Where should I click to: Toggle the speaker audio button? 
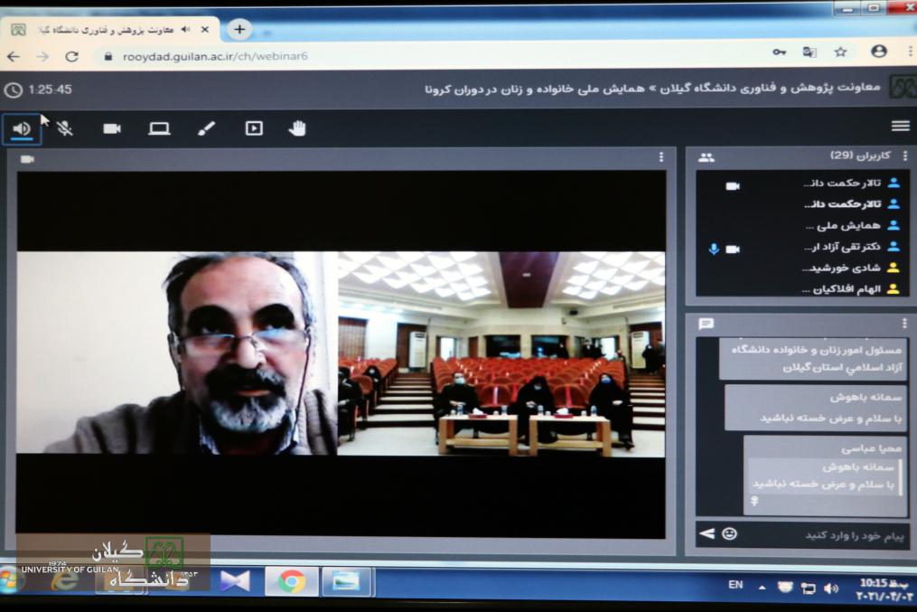[x=22, y=128]
